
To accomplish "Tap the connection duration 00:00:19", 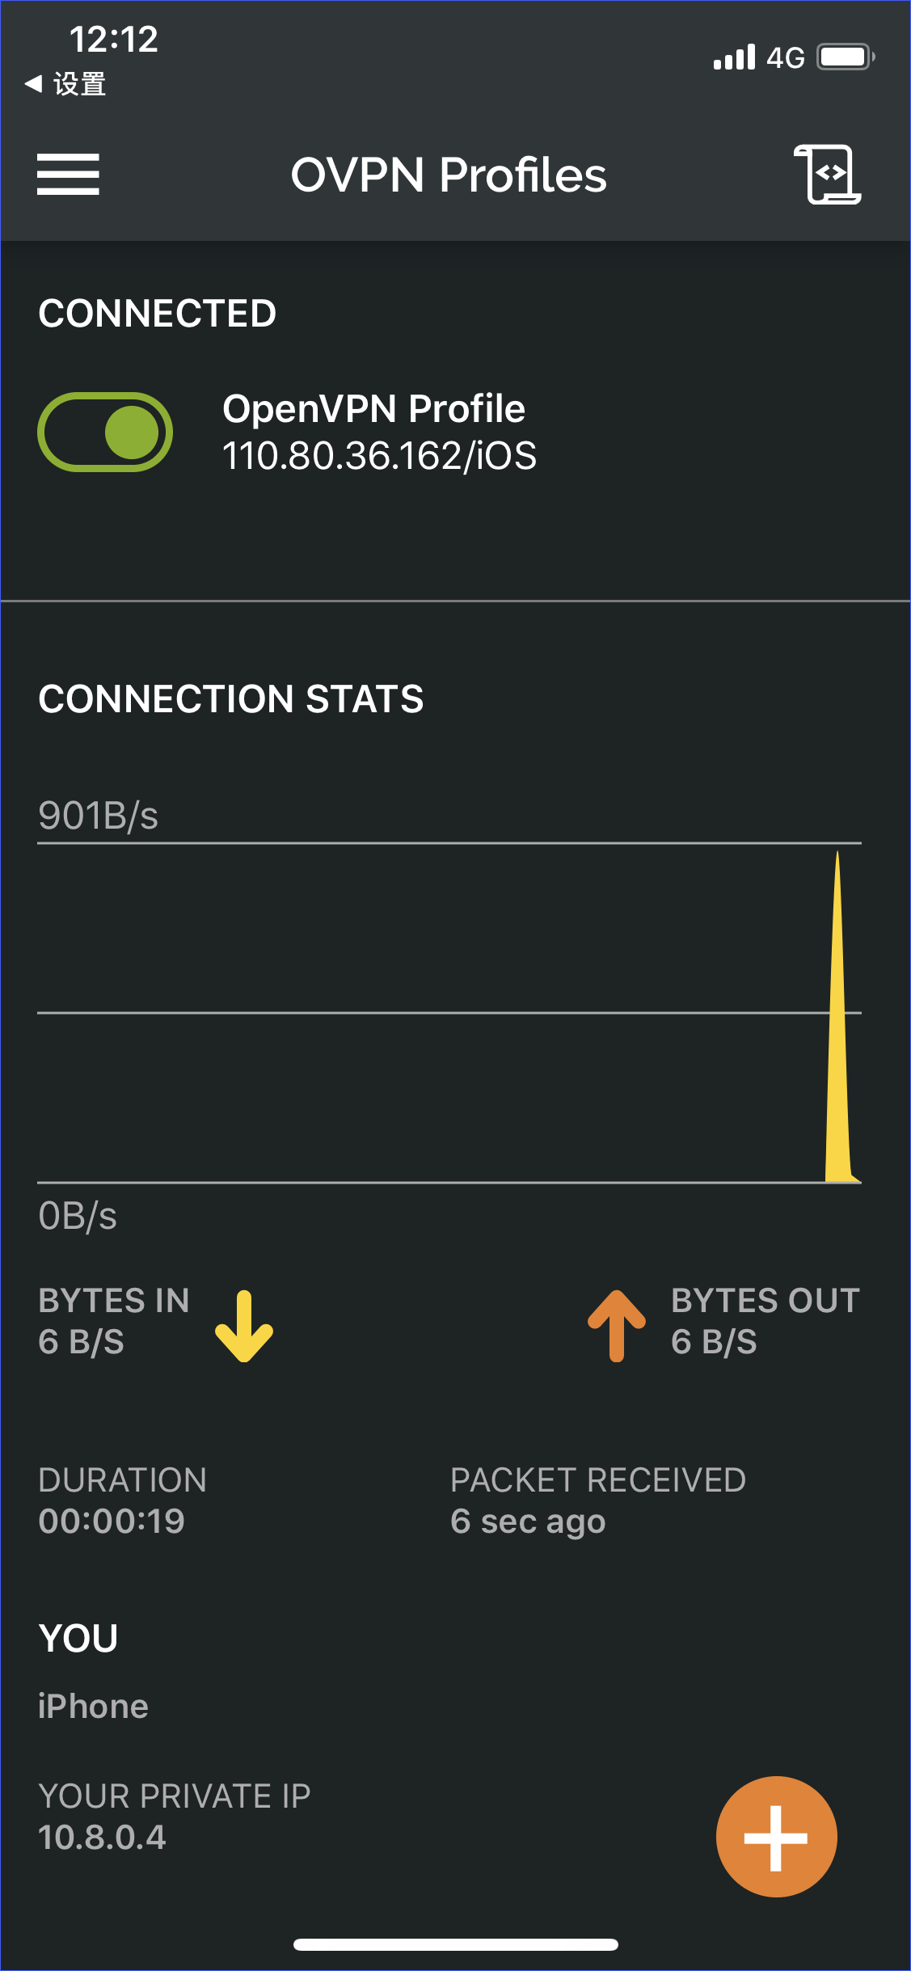I will pos(112,1522).
